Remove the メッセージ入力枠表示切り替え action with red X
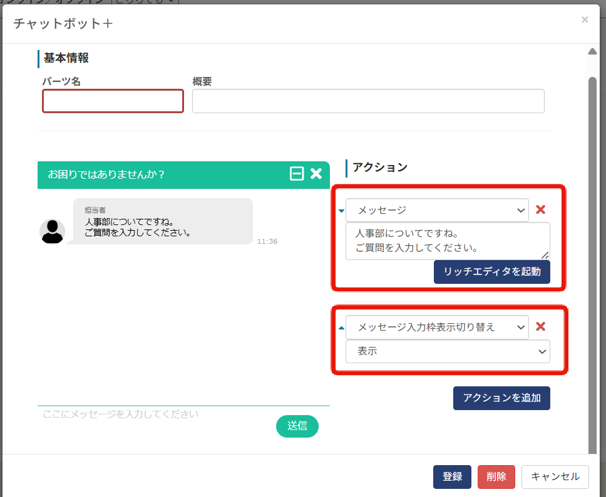 540,326
